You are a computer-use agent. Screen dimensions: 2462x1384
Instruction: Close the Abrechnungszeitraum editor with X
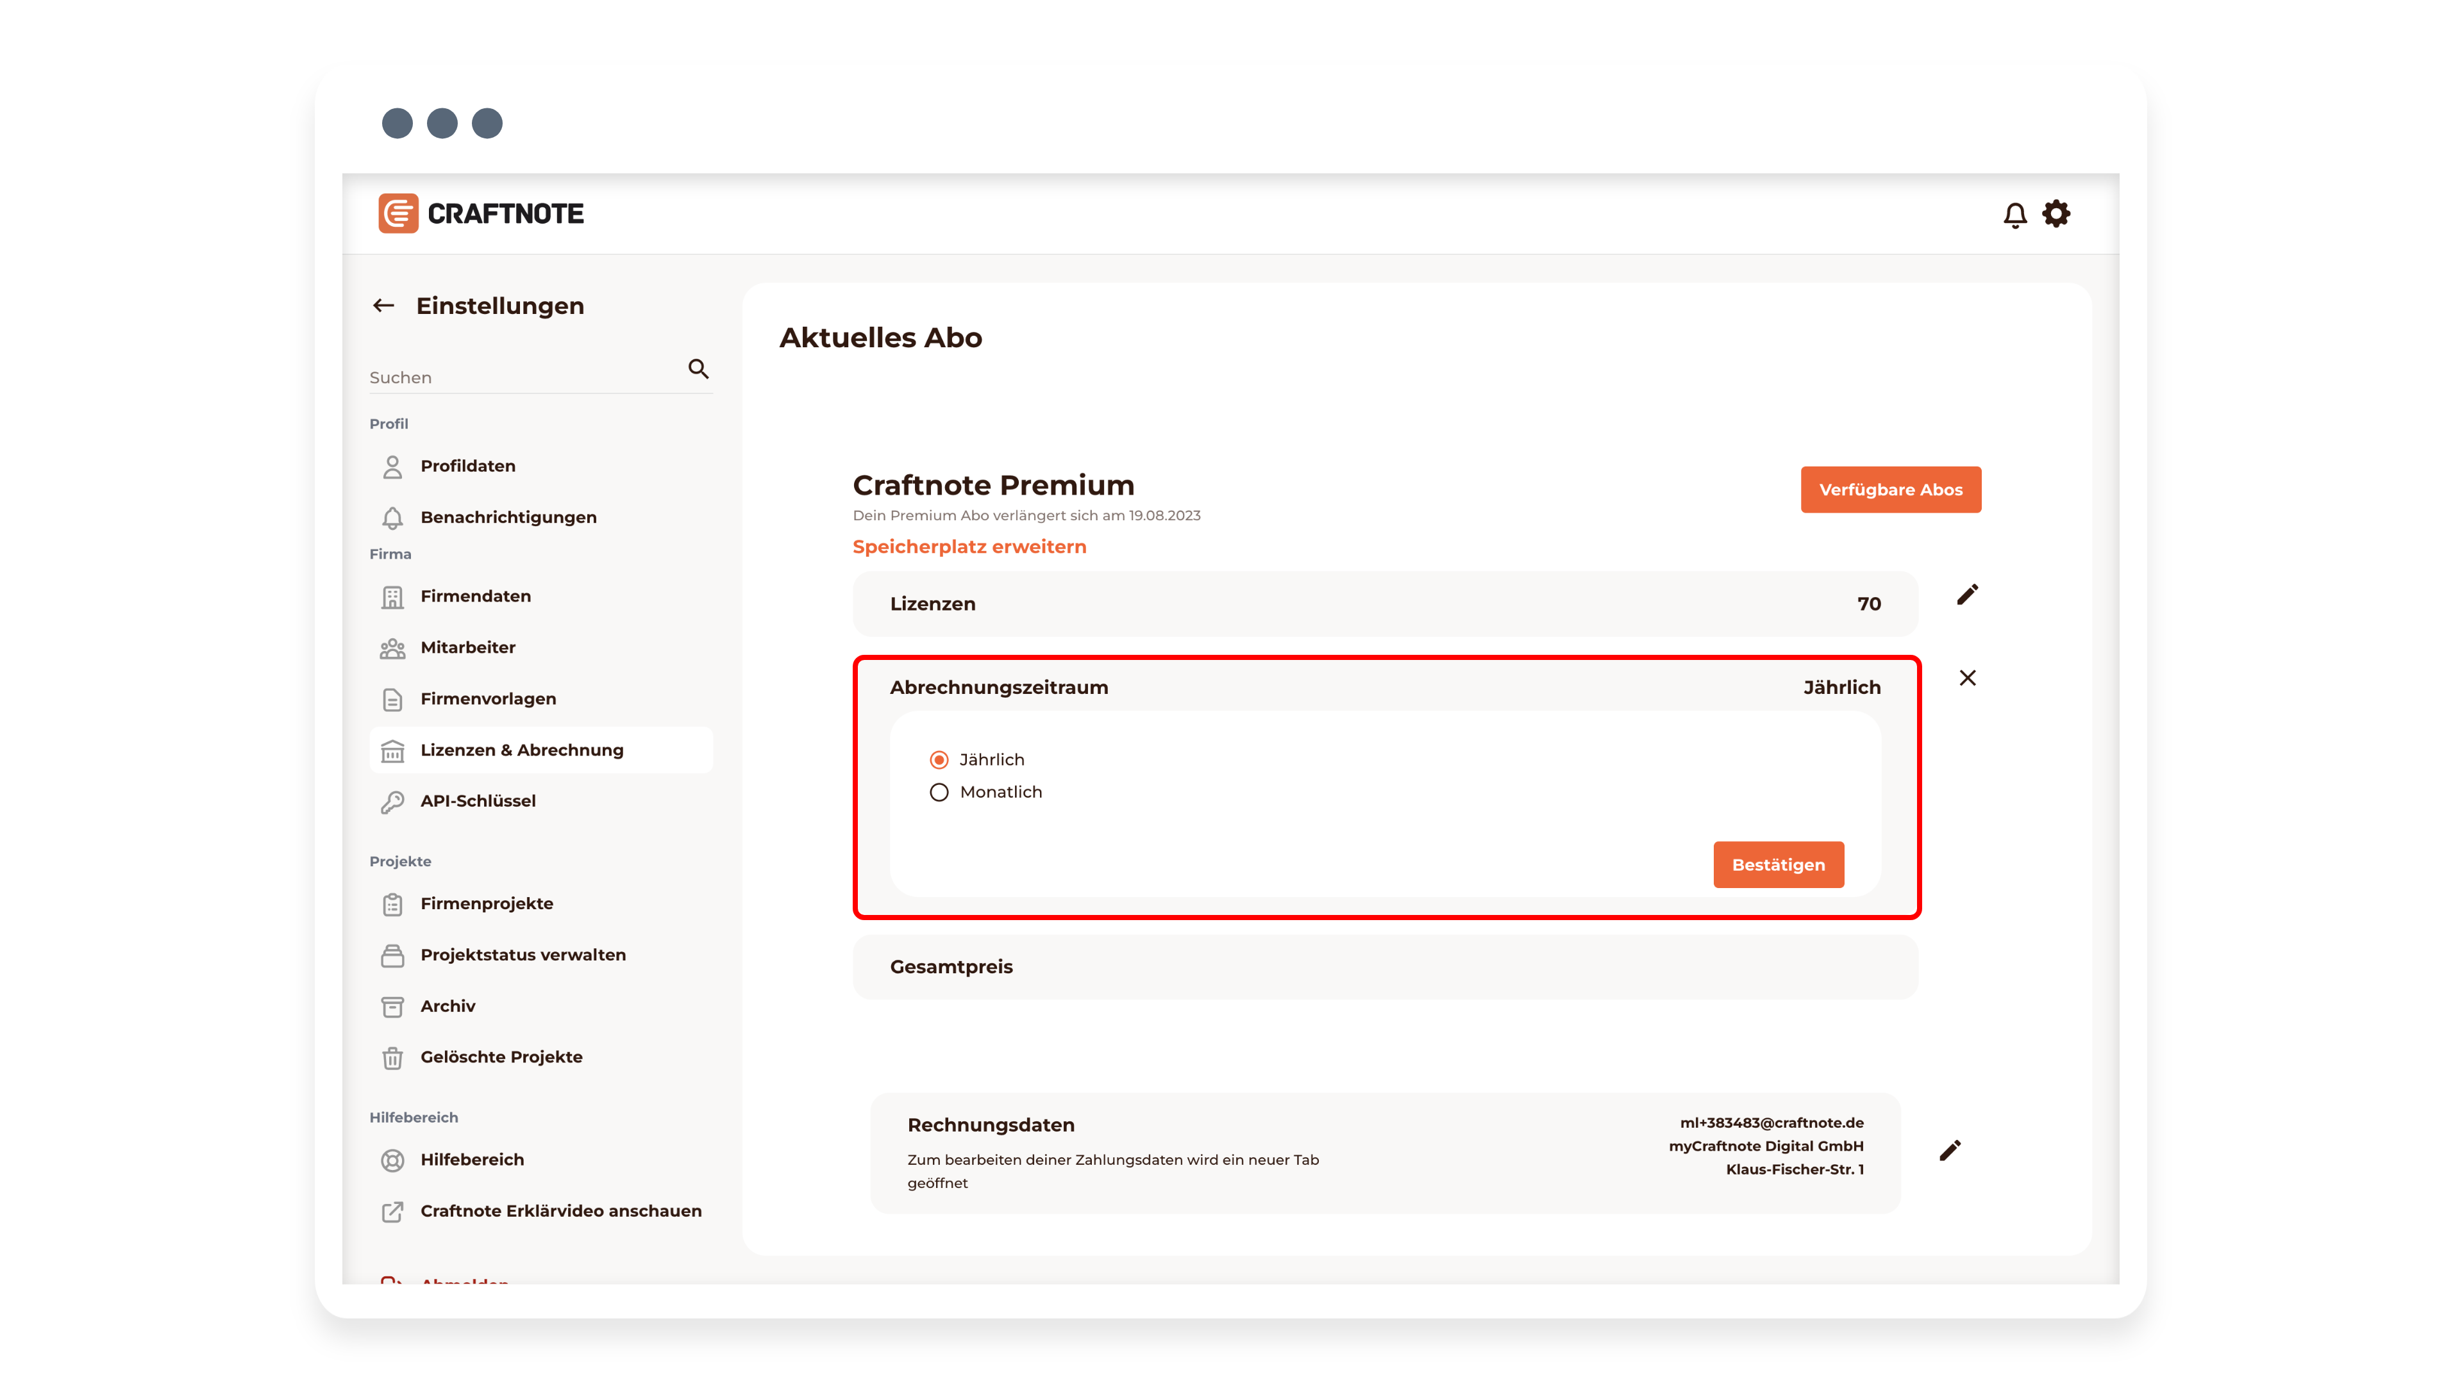tap(1967, 678)
